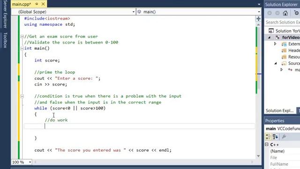Click the forVideo project icon
The image size is (300, 169).
pyautogui.click(x=277, y=38)
